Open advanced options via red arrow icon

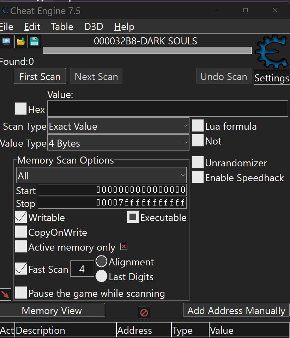point(5,294)
